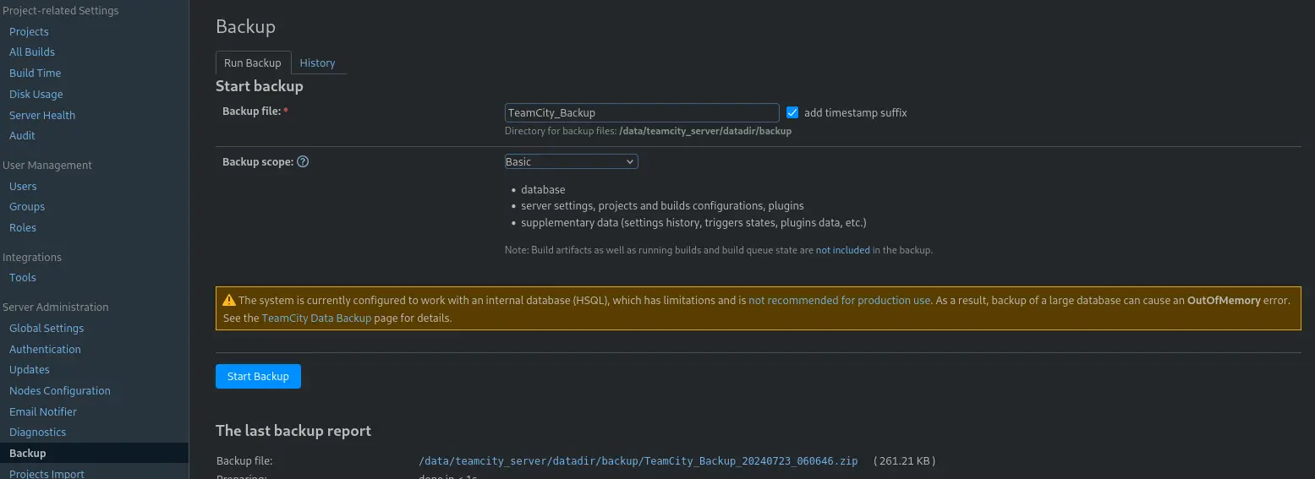The height and width of the screenshot is (479, 1315).
Task: Click the 'Server Administration' section header
Action: click(x=56, y=307)
